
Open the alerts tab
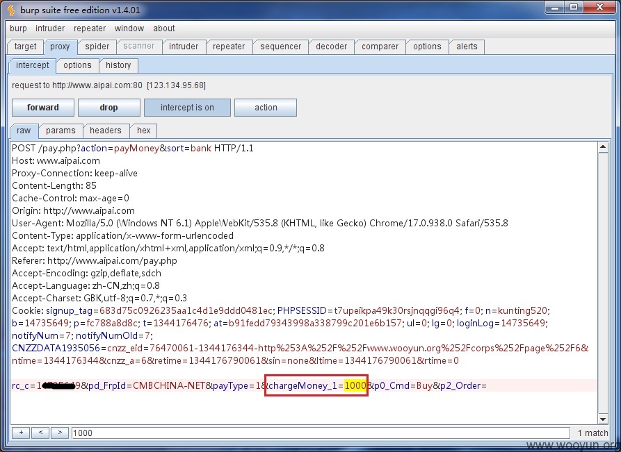coord(467,47)
